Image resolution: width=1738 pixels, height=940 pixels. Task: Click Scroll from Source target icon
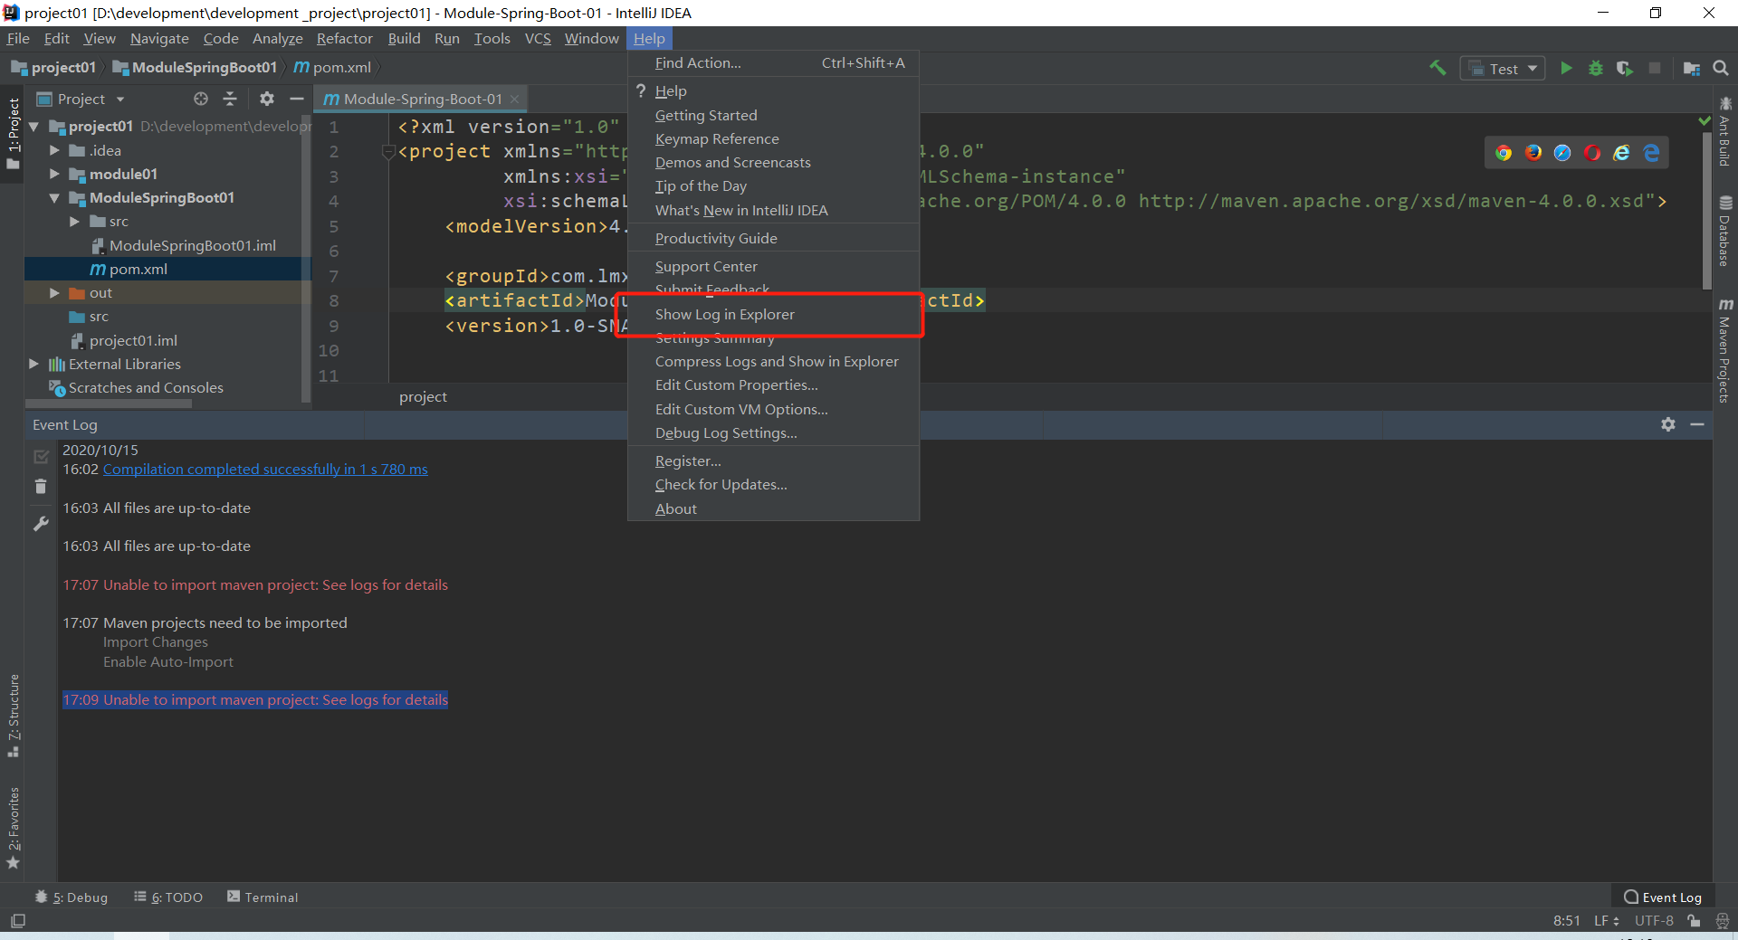(x=201, y=99)
